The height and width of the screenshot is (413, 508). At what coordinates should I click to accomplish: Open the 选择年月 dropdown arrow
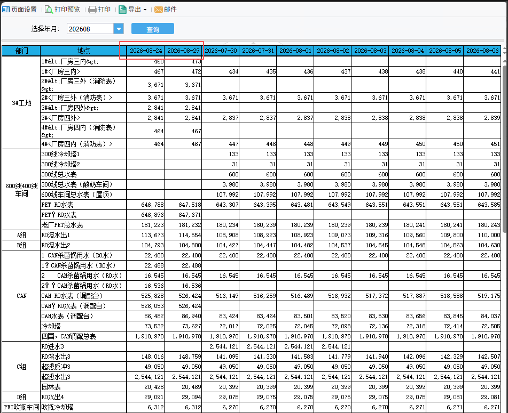[119, 29]
